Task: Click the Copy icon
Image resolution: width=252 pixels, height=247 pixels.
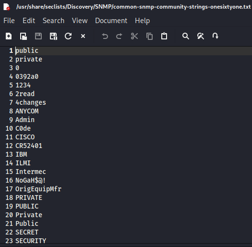Action: click(x=149, y=36)
